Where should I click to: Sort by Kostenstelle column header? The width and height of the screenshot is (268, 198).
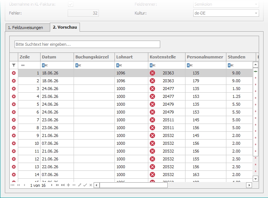coord(167,57)
